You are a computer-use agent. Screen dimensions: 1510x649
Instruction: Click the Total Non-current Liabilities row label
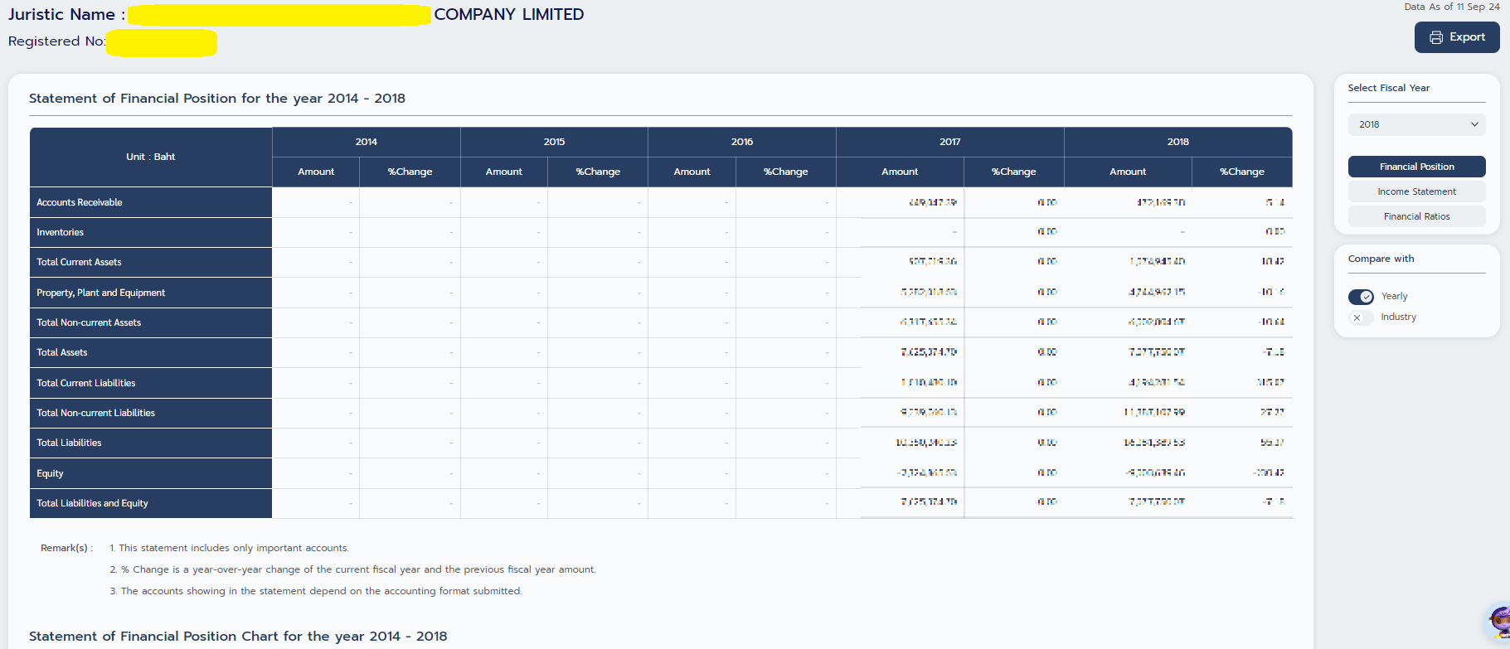tap(95, 413)
